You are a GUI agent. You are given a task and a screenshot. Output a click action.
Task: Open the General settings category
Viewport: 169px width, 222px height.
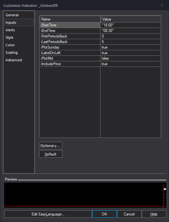coord(12,15)
